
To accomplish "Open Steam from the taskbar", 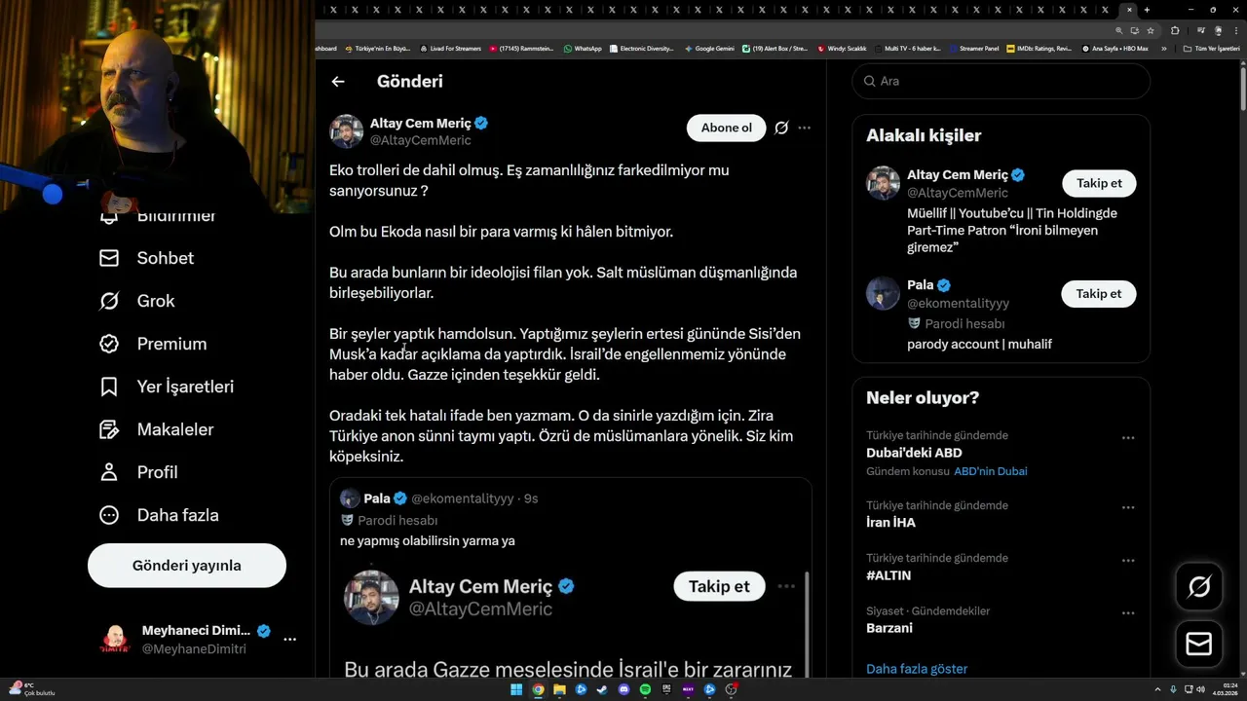I will pyautogui.click(x=602, y=689).
